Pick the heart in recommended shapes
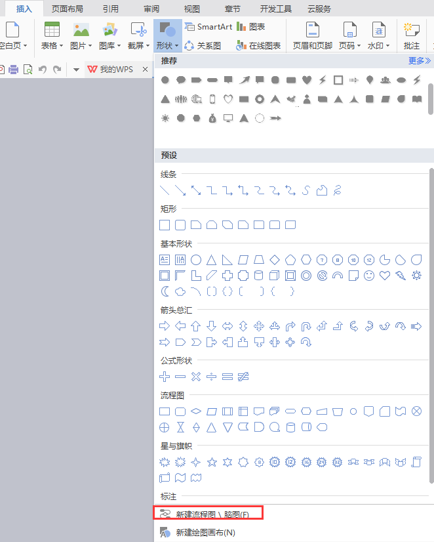434x542 pixels. coord(307,80)
